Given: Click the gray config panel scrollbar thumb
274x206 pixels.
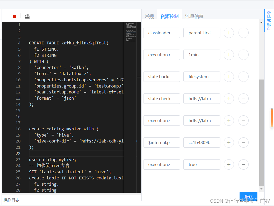Looking at the screenshot, I should coord(261,133).
